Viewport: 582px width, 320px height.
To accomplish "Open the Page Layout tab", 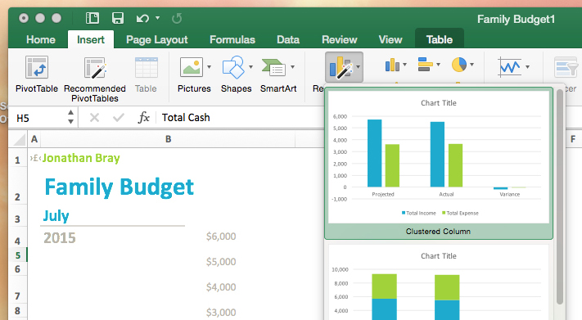I will (156, 40).
